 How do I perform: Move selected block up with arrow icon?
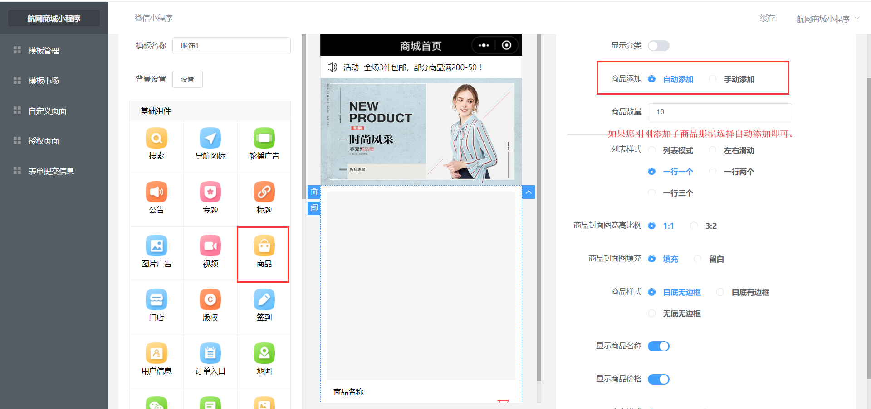[528, 192]
